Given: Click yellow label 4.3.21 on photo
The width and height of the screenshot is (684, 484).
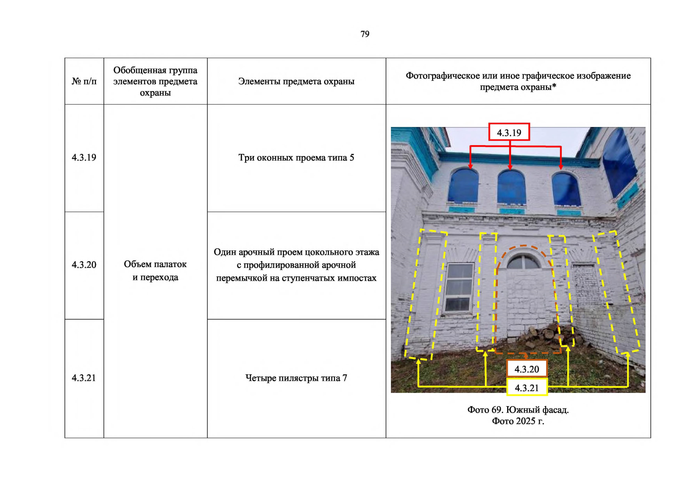Looking at the screenshot, I should 527,387.
